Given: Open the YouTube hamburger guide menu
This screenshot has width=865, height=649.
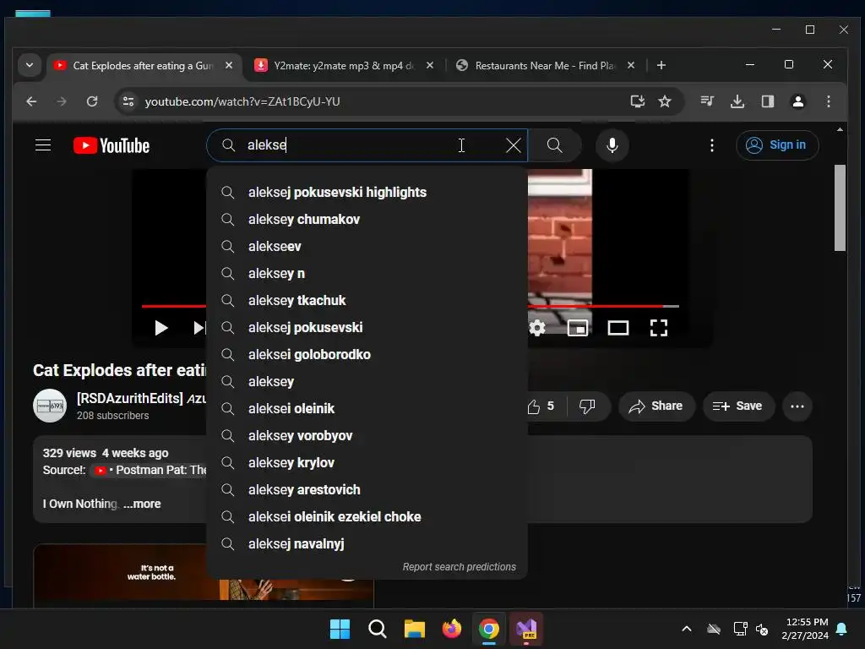Looking at the screenshot, I should (43, 145).
